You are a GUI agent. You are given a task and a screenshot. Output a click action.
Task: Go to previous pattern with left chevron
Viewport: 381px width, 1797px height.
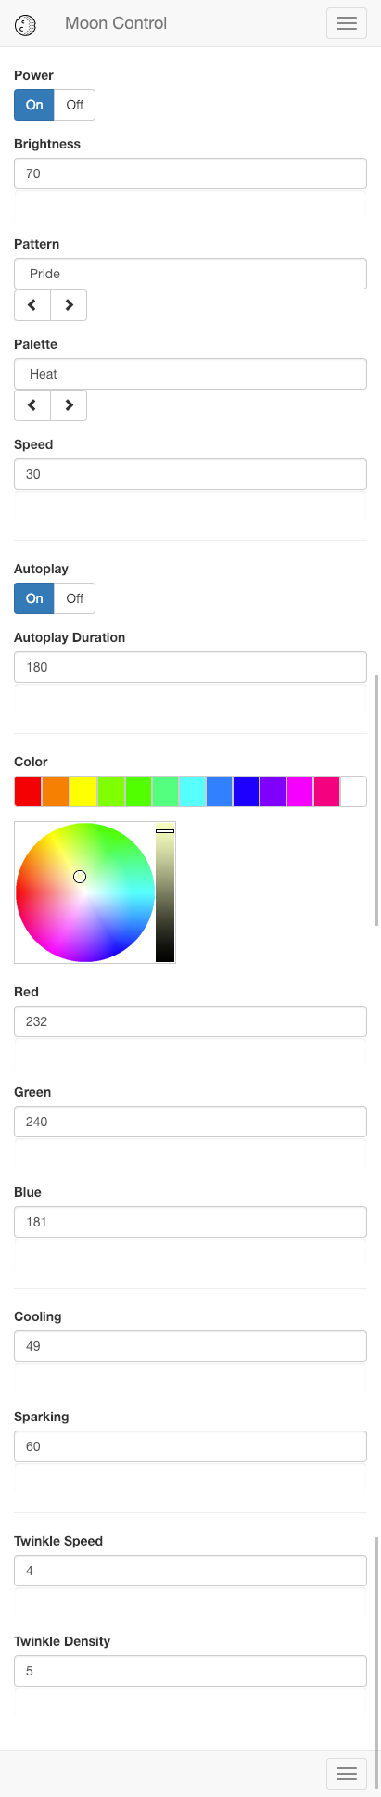click(32, 305)
